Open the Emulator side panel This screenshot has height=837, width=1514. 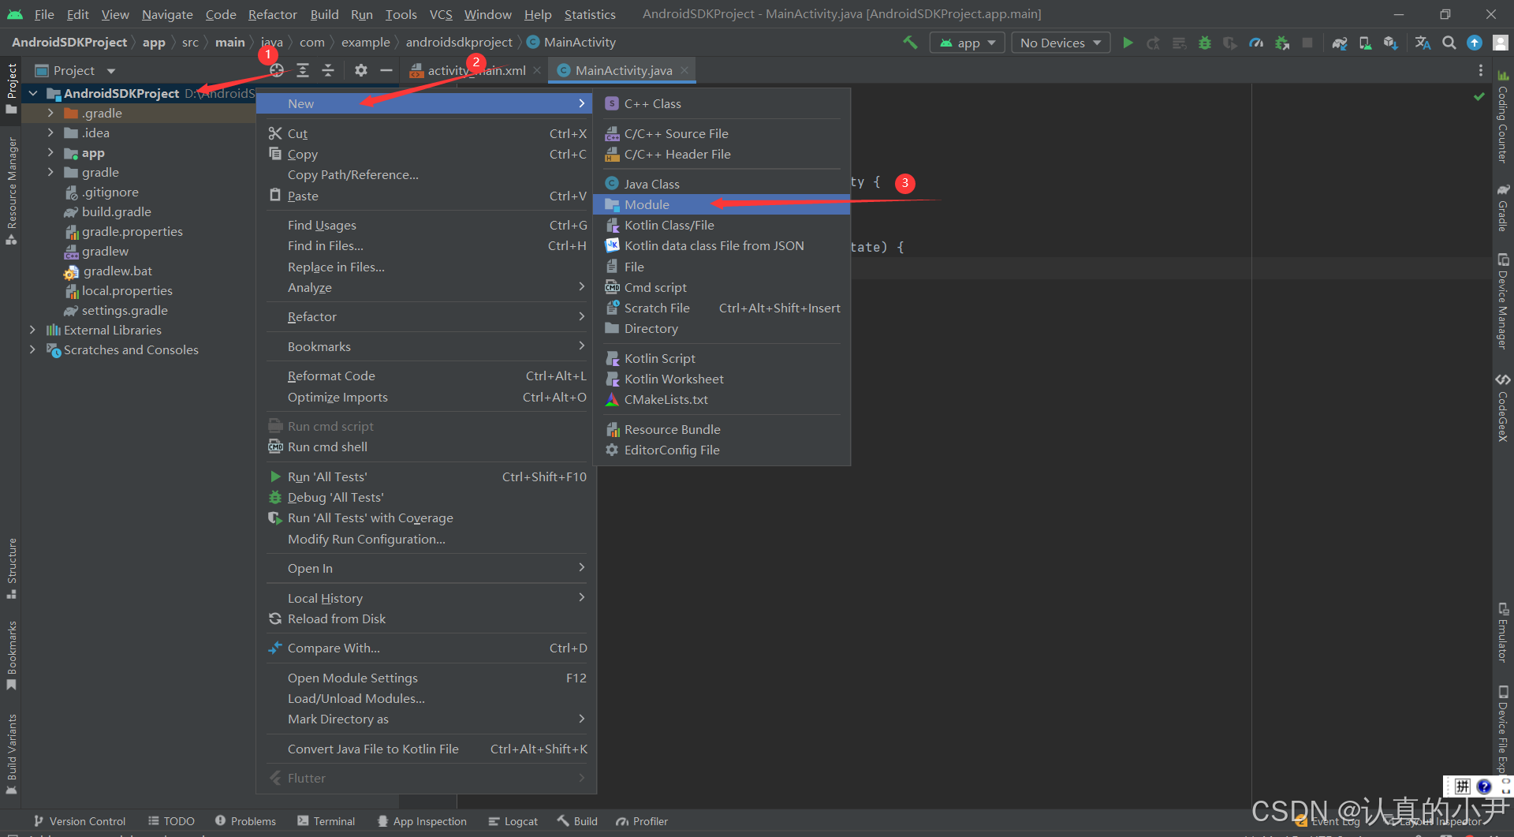[1505, 631]
